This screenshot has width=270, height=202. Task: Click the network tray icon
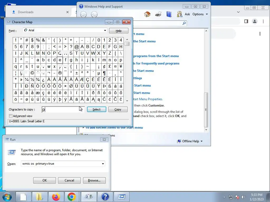tap(230, 197)
